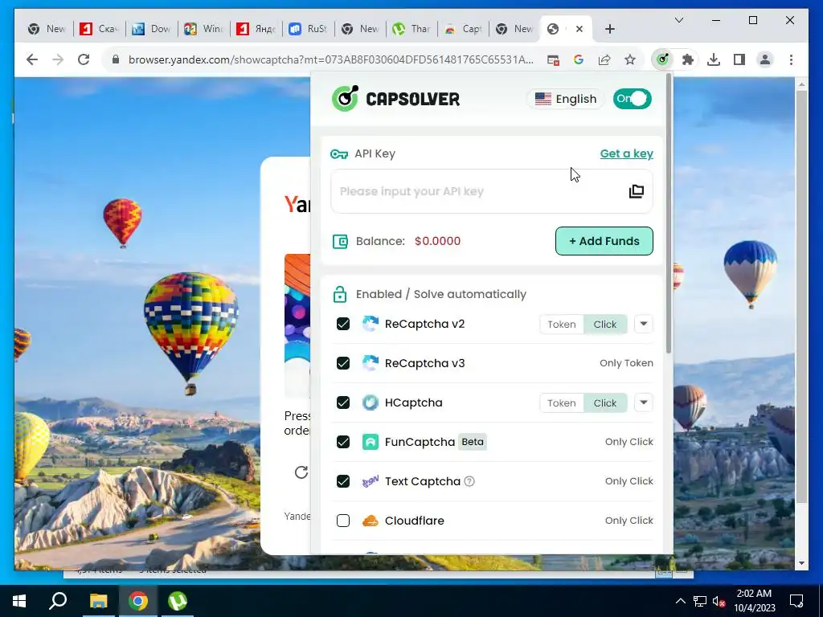
Task: Click the Google icon in address bar
Action: (579, 59)
